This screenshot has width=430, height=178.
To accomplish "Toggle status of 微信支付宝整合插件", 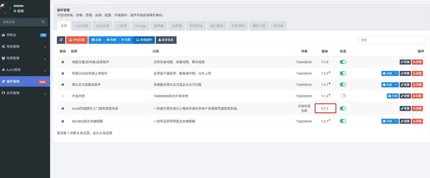I will (x=343, y=85).
